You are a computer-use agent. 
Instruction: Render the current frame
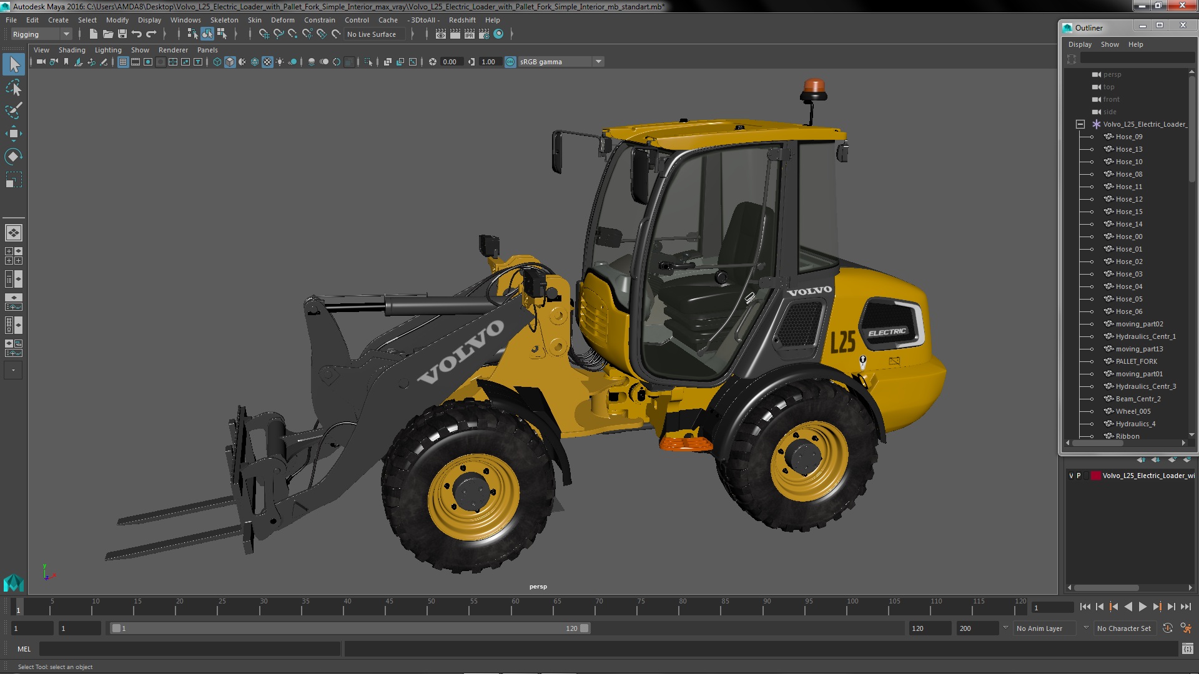coord(455,34)
